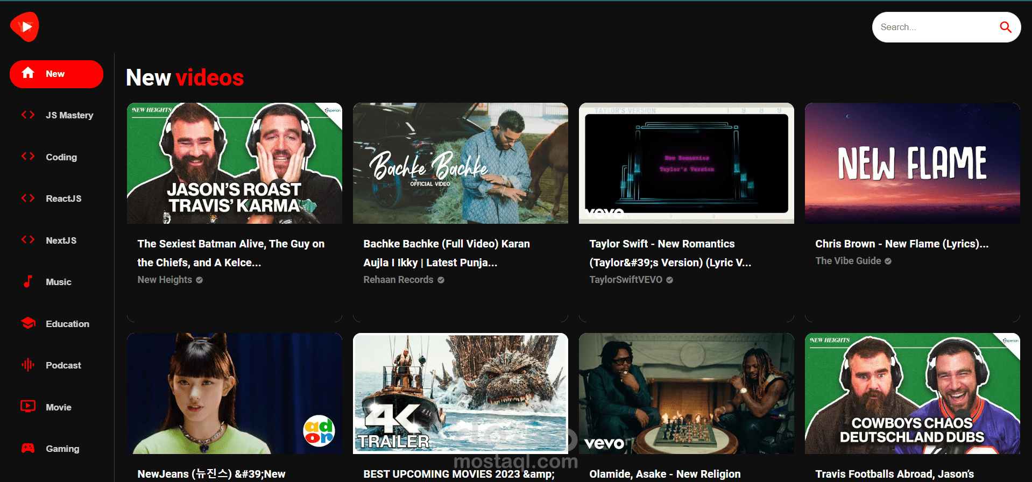Go to the NextJS category
Image resolution: width=1032 pixels, height=482 pixels.
coord(56,240)
